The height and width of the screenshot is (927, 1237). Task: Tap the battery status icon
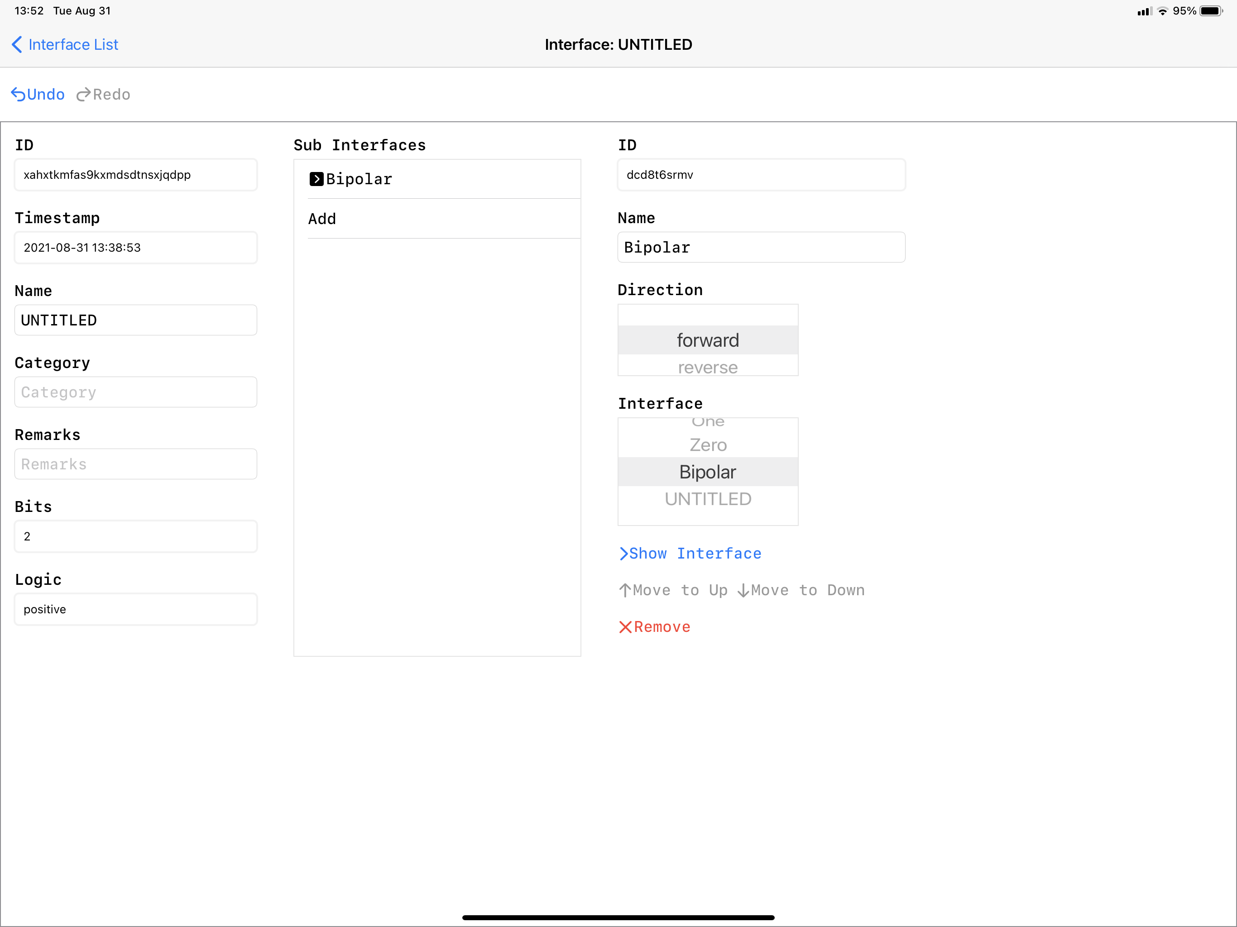point(1211,11)
